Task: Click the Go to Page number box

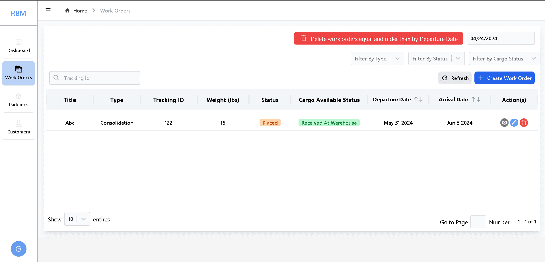Action: point(478,222)
